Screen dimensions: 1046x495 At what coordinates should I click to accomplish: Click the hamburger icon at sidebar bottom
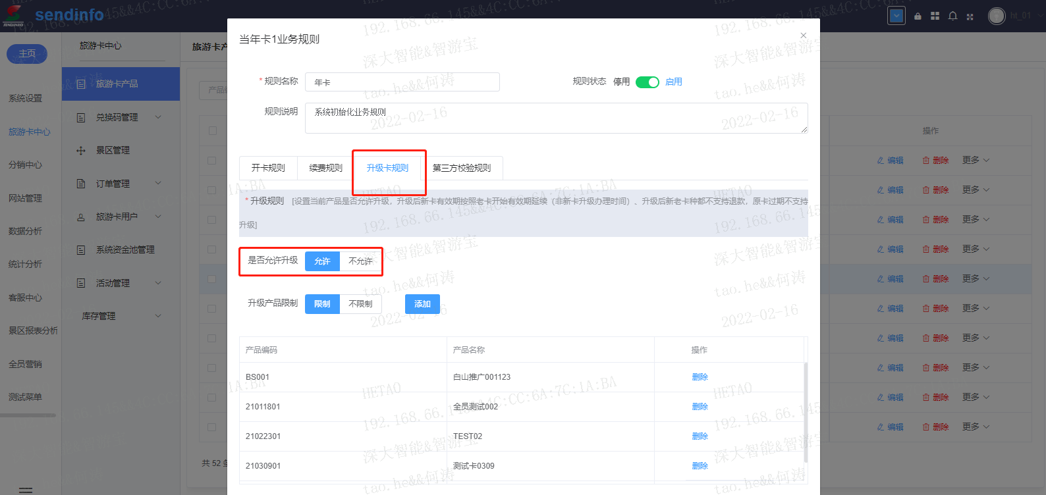tap(26, 490)
